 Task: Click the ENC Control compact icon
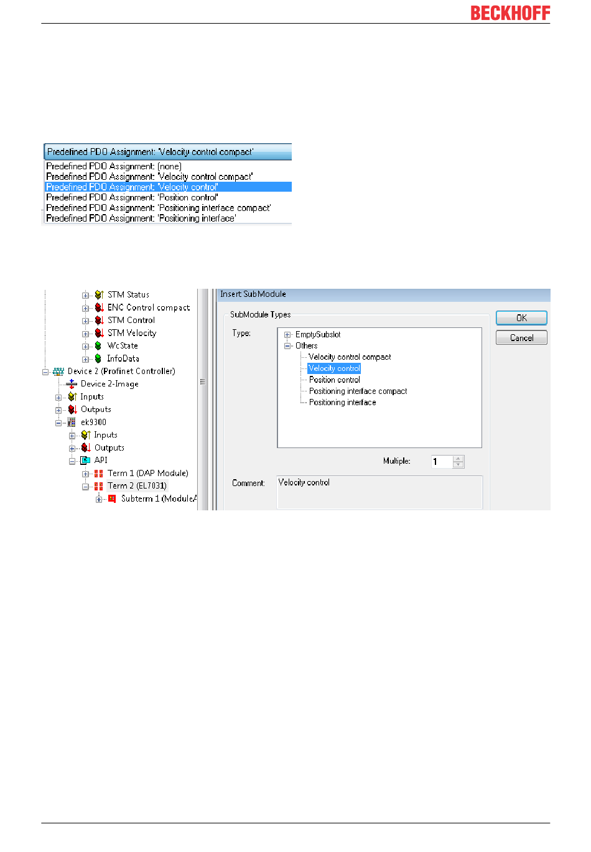(99, 307)
